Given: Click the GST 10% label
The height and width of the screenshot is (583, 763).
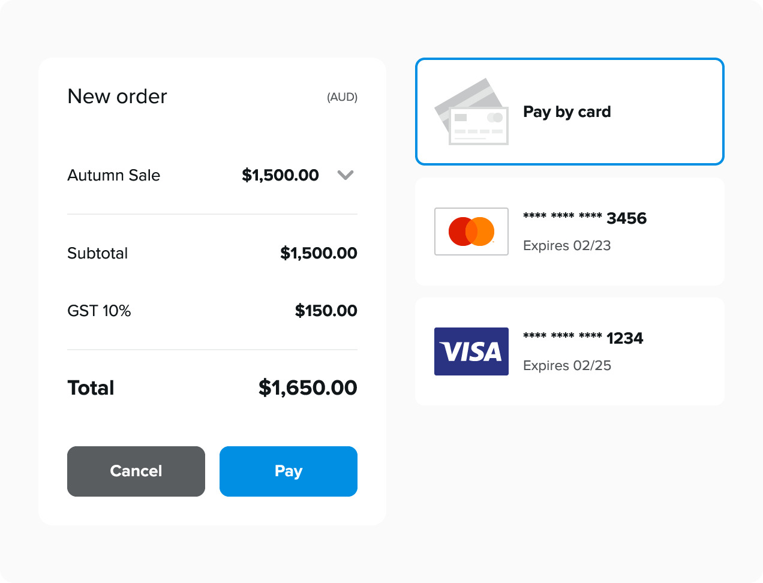Looking at the screenshot, I should pos(99,311).
